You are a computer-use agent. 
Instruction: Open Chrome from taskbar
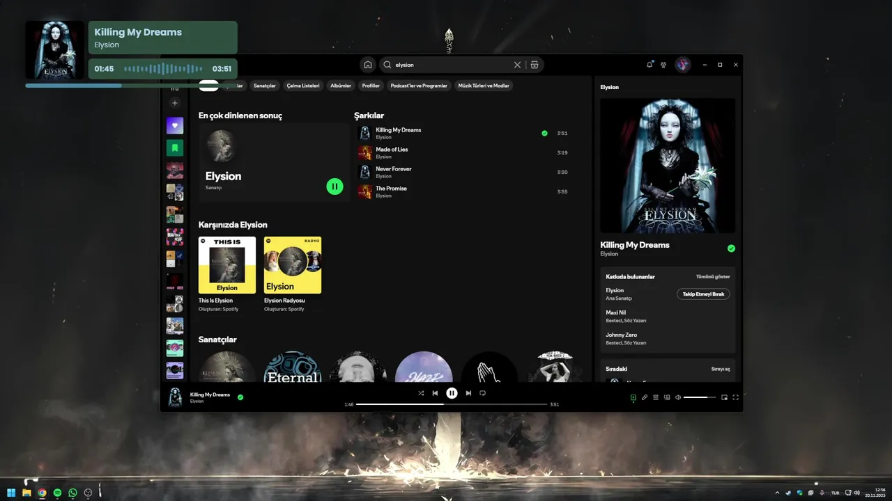click(x=42, y=493)
